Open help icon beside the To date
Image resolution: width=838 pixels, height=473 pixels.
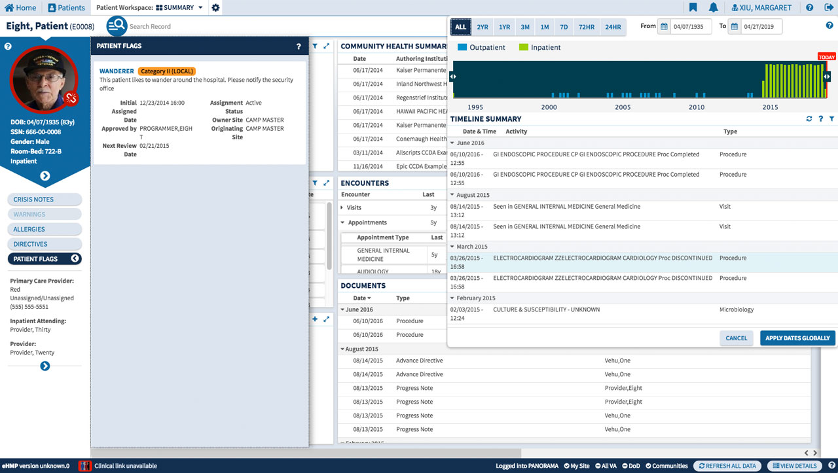pyautogui.click(x=829, y=26)
